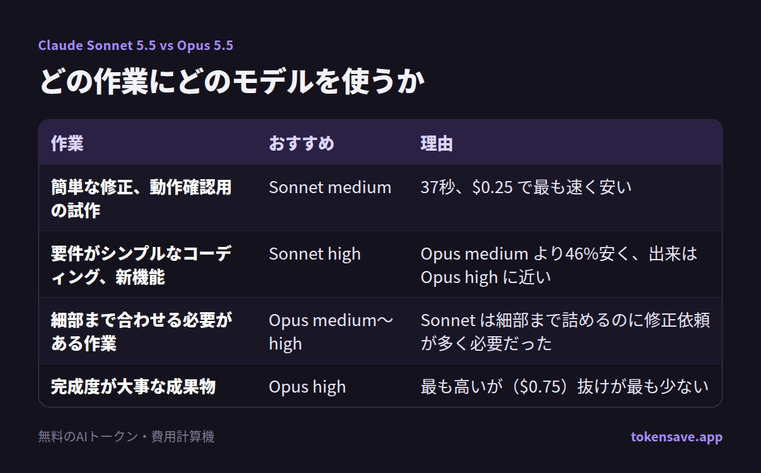Click the Sonnet high recommendation cell
761x473 pixels.
pyautogui.click(x=315, y=254)
